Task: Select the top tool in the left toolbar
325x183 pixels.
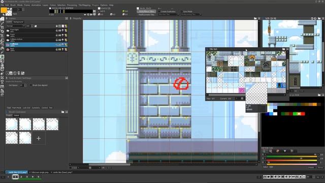Action: coord(2,19)
